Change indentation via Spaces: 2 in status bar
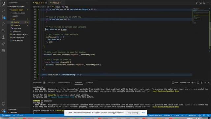This screenshot has height=119, width=211. click(168, 115)
